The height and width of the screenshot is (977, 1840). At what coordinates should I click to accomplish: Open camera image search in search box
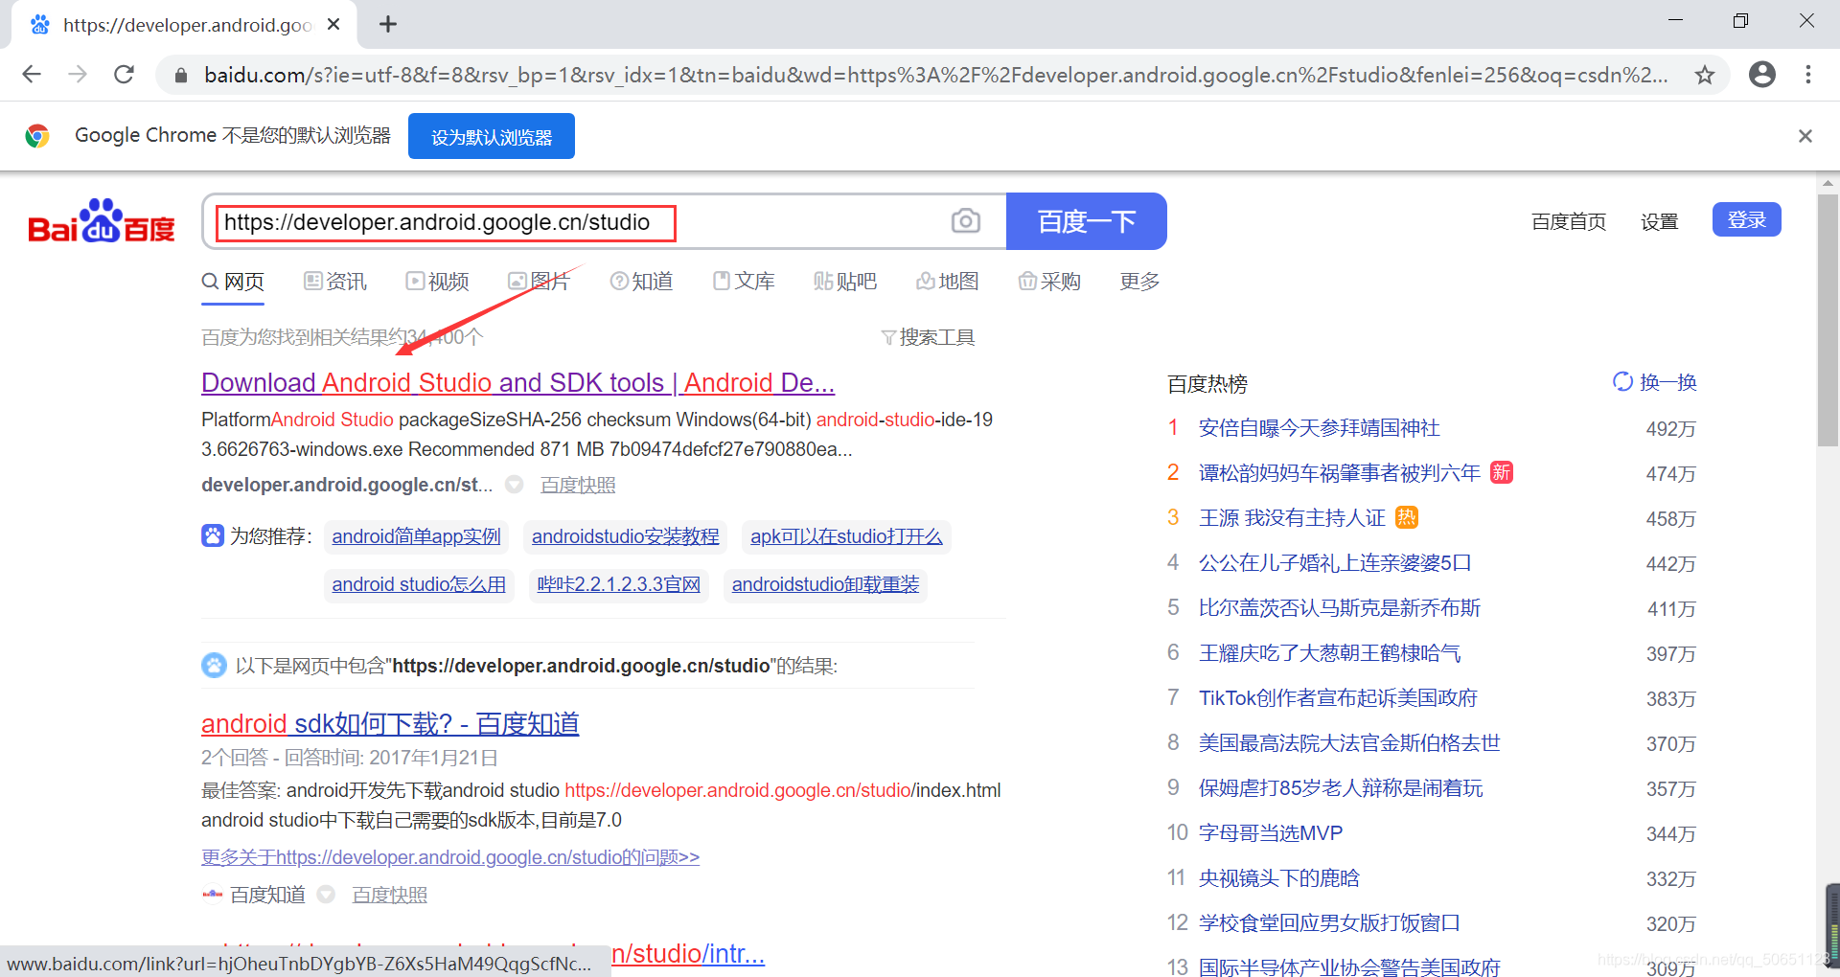click(x=965, y=221)
